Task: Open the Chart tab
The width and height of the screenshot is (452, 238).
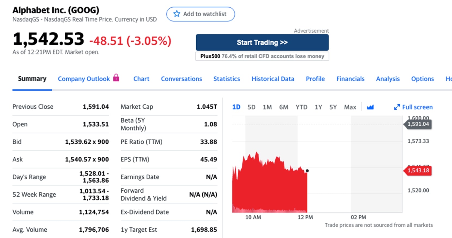Action: [141, 79]
